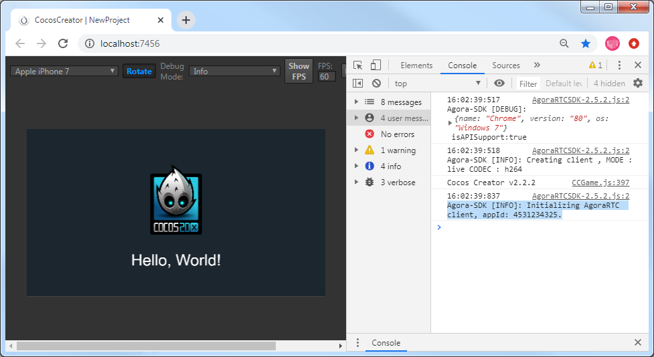The image size is (654, 357).
Task: Click the Creating client log message
Action: (x=540, y=164)
